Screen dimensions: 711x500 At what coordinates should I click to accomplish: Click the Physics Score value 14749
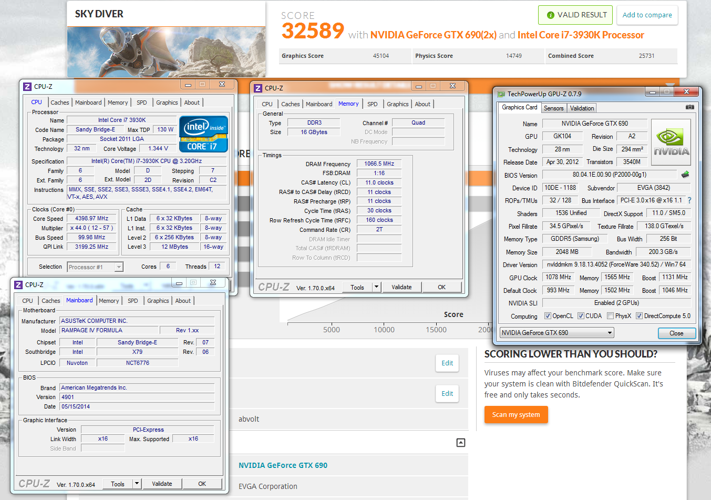(514, 56)
